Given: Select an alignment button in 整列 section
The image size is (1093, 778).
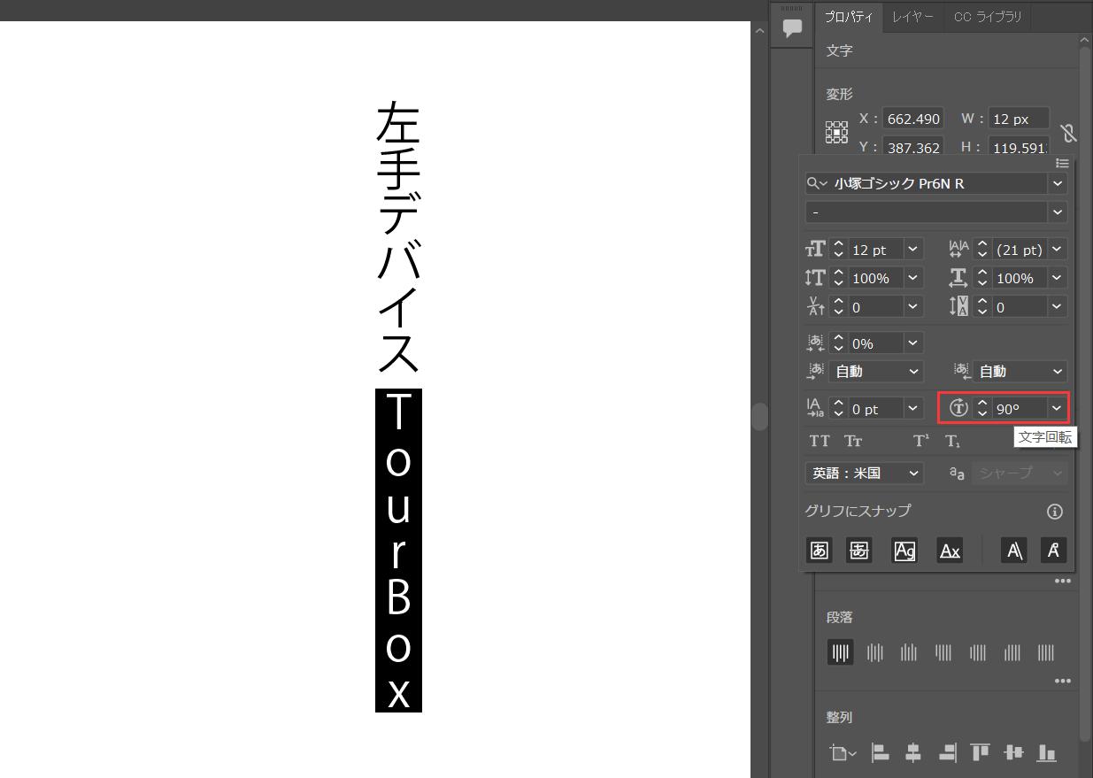Looking at the screenshot, I should pyautogui.click(x=880, y=752).
